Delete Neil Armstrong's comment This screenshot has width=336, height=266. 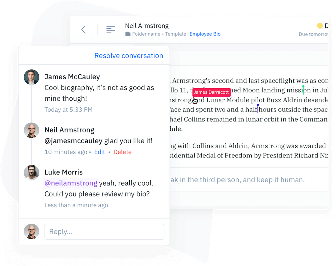[122, 152]
